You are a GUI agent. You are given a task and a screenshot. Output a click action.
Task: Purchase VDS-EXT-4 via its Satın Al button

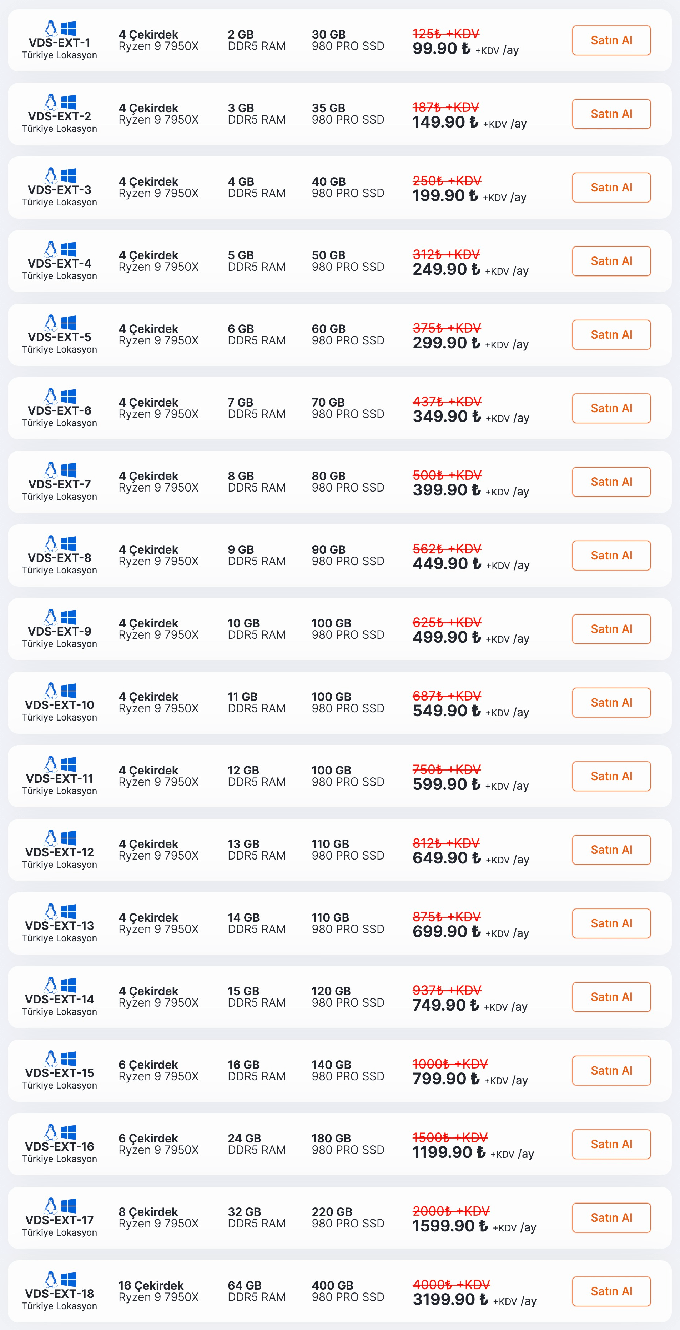tap(611, 261)
